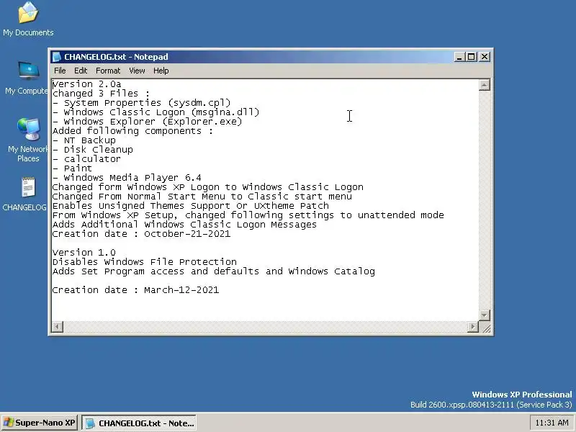Click 'Changed From Normal Start Menu' line
Screen dimensions: 576x432
(x=202, y=197)
